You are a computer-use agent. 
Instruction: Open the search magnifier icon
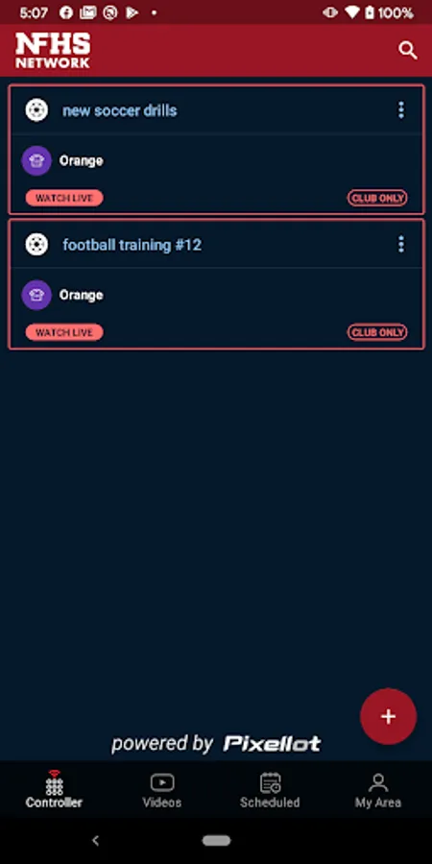click(408, 51)
